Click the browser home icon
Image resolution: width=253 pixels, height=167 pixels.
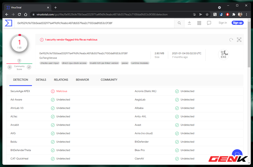pos(26,15)
